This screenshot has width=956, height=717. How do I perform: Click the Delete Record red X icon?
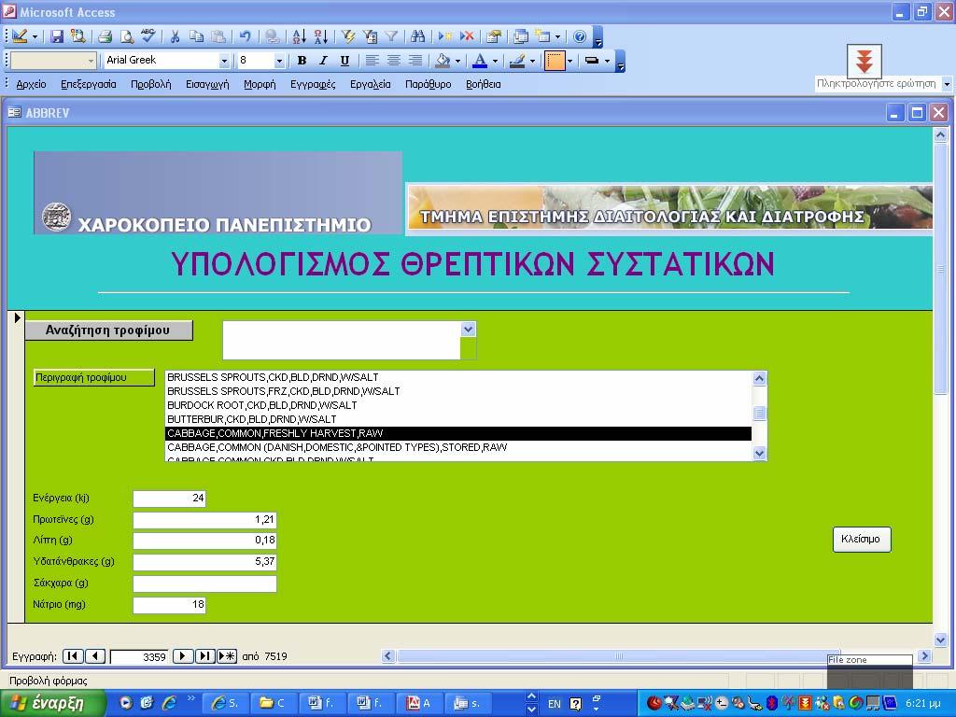[x=467, y=37]
